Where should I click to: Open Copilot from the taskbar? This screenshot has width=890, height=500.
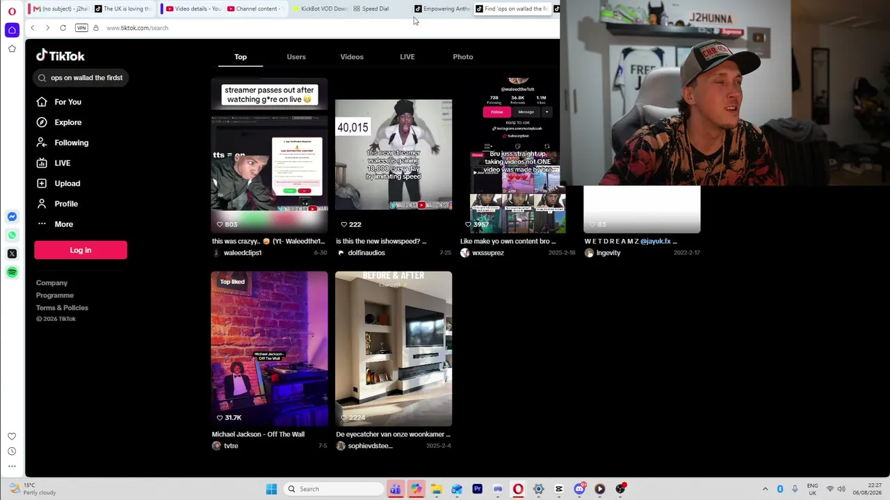pyautogui.click(x=416, y=489)
